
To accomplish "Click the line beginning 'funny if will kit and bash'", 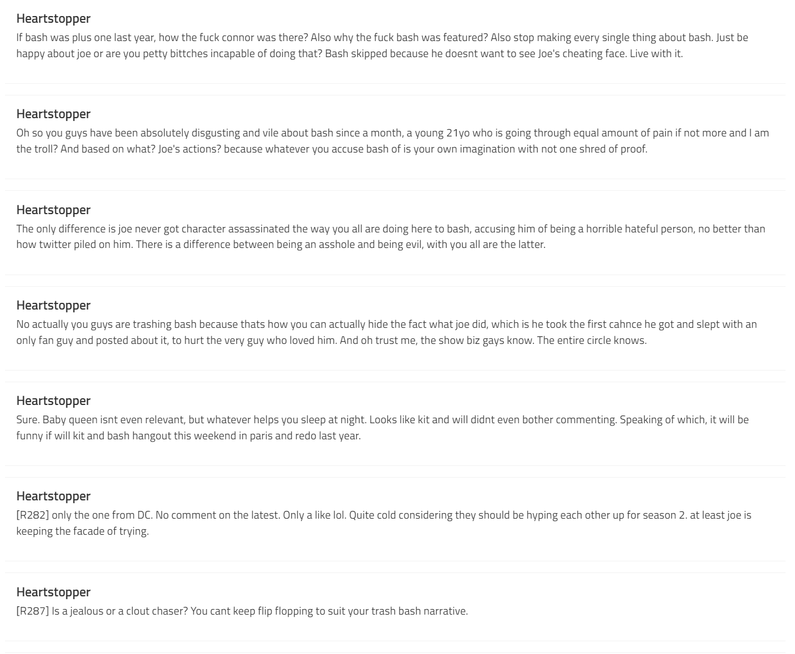I will (189, 435).
